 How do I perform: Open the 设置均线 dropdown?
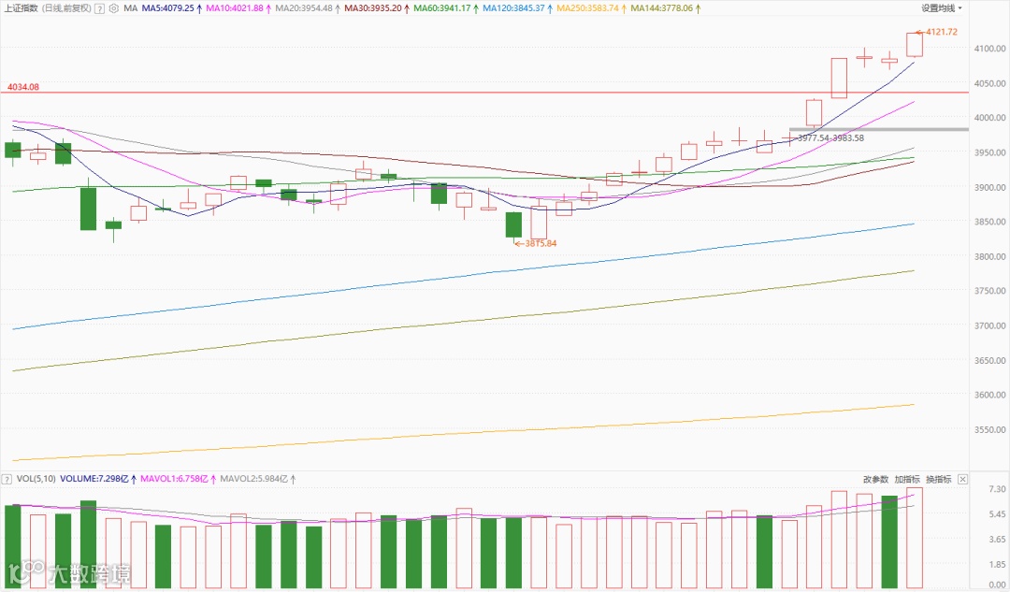point(941,8)
